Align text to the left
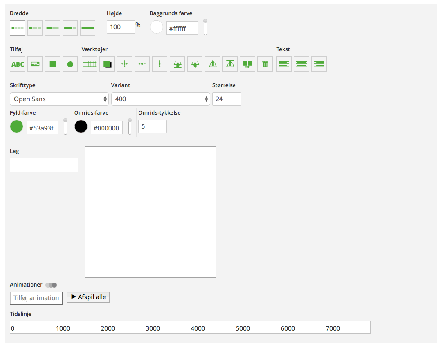The width and height of the screenshot is (441, 346). [284, 64]
